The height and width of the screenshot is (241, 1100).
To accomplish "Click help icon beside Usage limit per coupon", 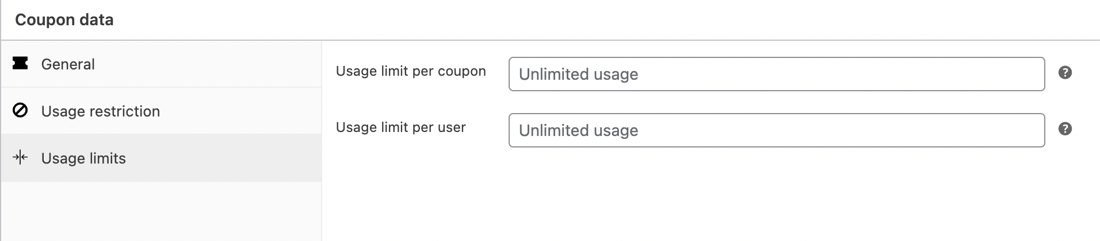I will (x=1065, y=73).
